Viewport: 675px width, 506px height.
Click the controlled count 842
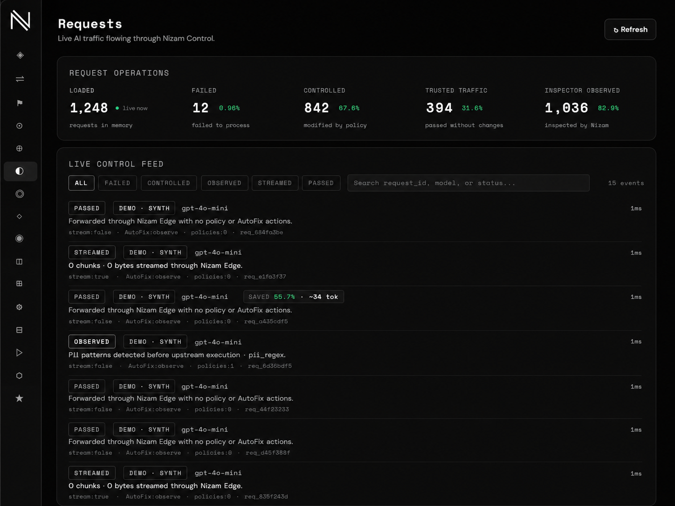pyautogui.click(x=317, y=108)
